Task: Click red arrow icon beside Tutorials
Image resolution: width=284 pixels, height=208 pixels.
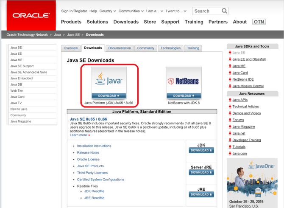Action: click(230, 146)
